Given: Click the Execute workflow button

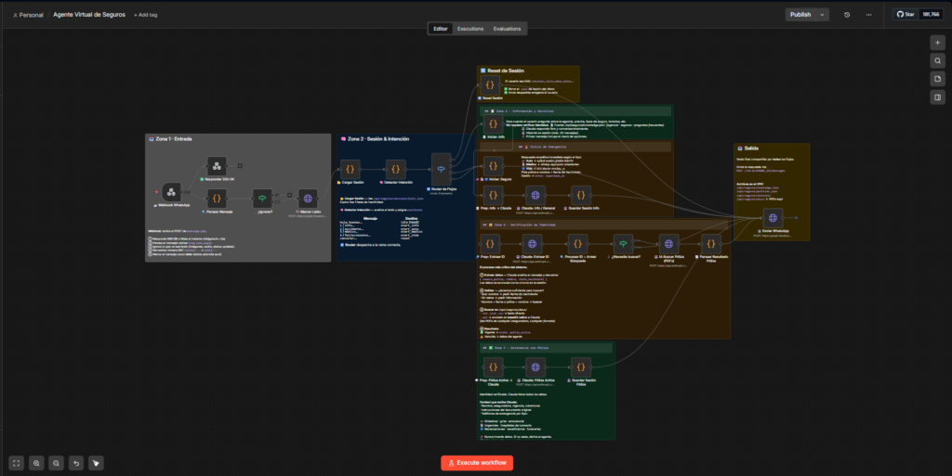Looking at the screenshot, I should (476, 462).
